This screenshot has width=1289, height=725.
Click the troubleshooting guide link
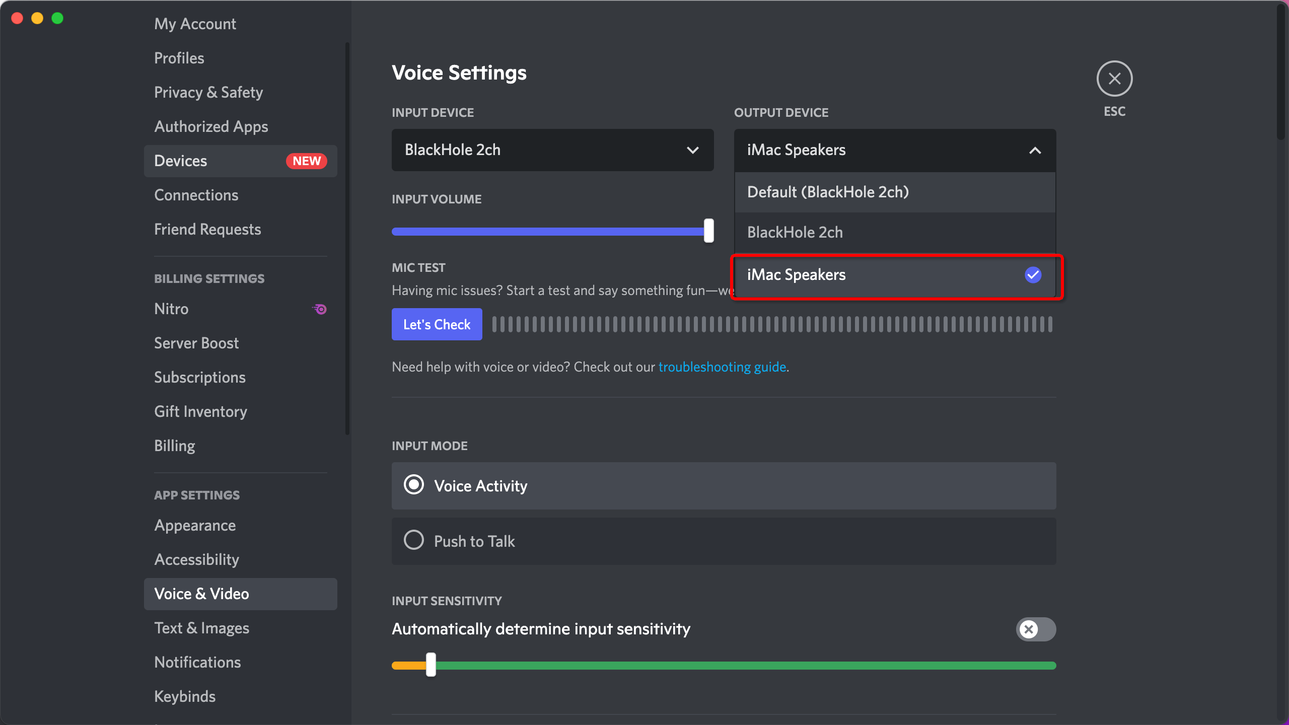click(722, 367)
